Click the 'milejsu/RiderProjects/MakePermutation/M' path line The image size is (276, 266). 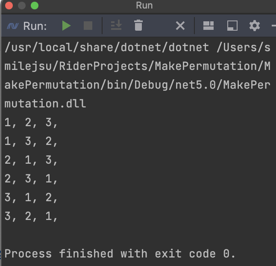pos(137,66)
